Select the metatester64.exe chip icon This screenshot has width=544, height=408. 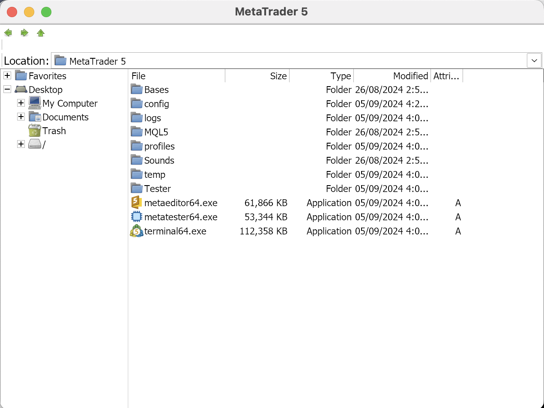136,217
